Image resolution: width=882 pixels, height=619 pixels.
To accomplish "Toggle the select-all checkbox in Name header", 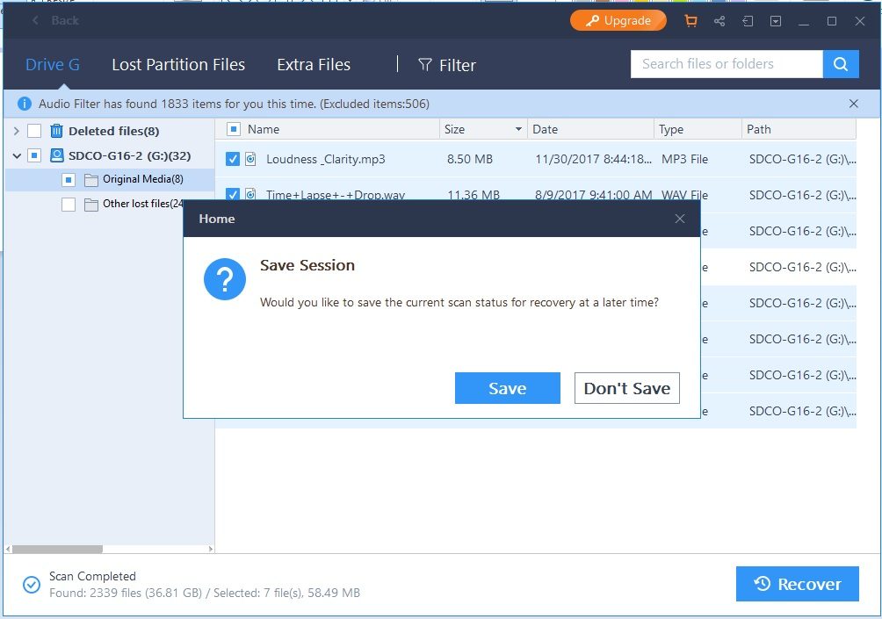I will point(234,129).
